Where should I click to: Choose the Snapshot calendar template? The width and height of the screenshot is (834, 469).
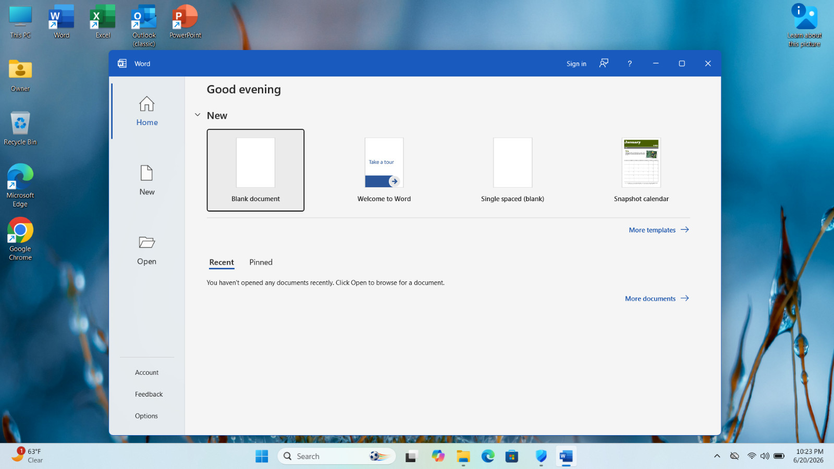[641, 170]
